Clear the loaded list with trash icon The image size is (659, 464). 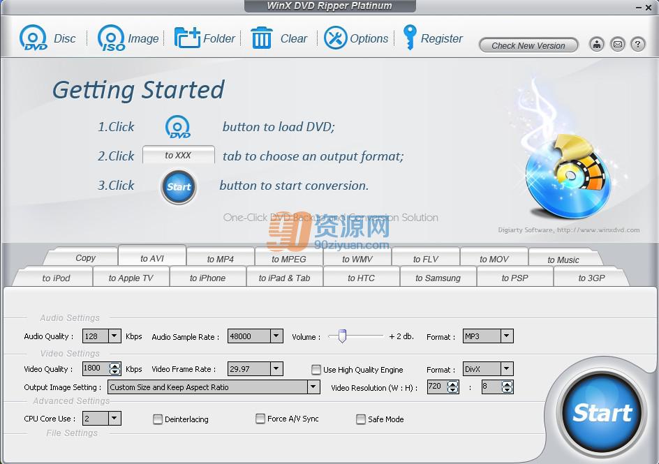[x=261, y=38]
